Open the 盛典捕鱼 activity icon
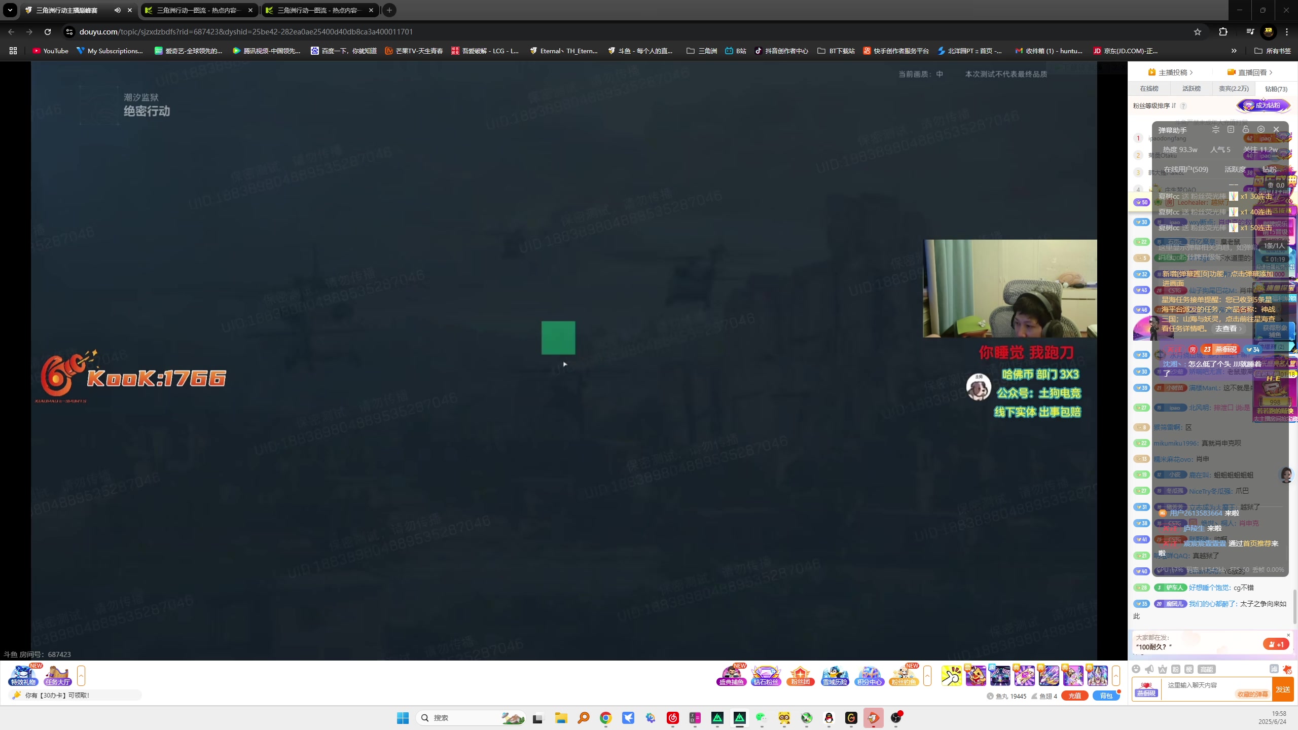 tap(731, 675)
